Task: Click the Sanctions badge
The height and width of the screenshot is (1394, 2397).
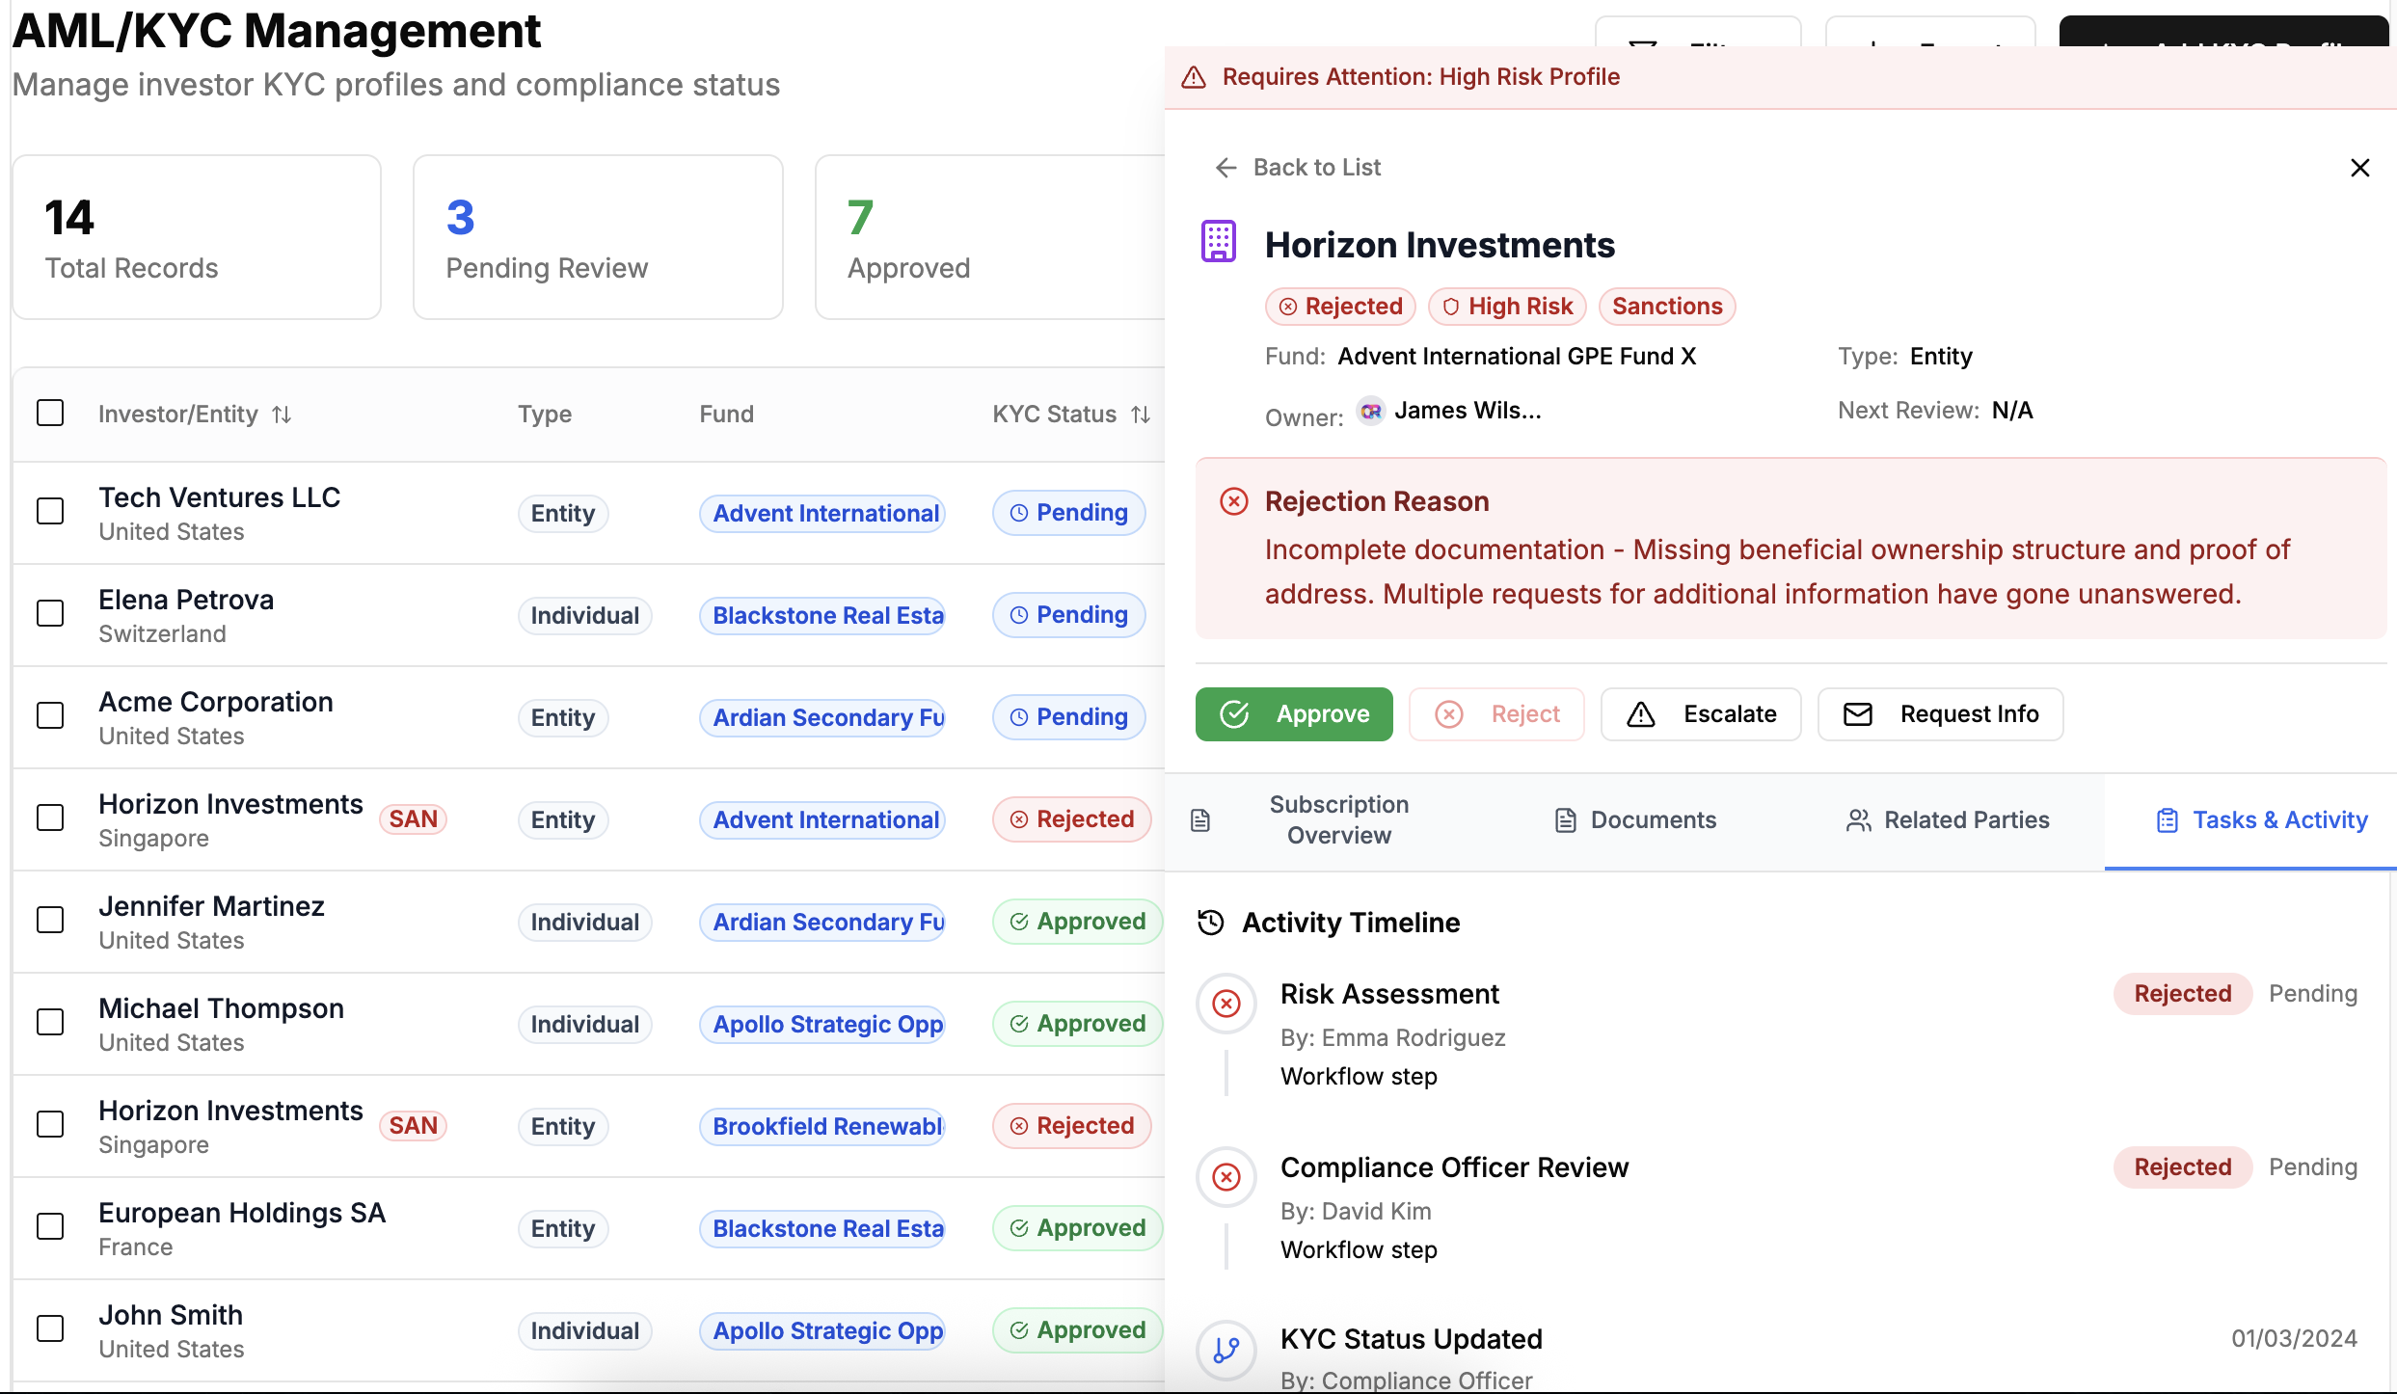Action: click(1667, 307)
